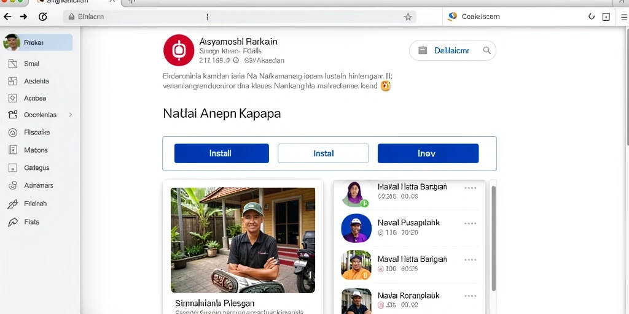Click the blue Inev button

pyautogui.click(x=428, y=153)
